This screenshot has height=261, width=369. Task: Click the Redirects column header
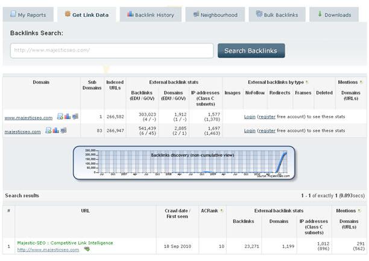tap(280, 93)
